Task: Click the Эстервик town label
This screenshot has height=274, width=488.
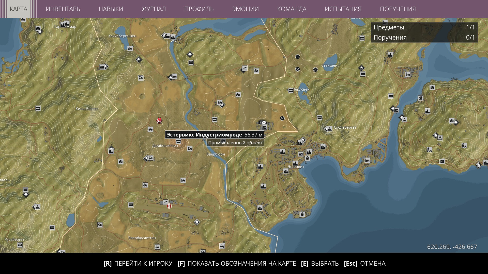Action: point(296,167)
